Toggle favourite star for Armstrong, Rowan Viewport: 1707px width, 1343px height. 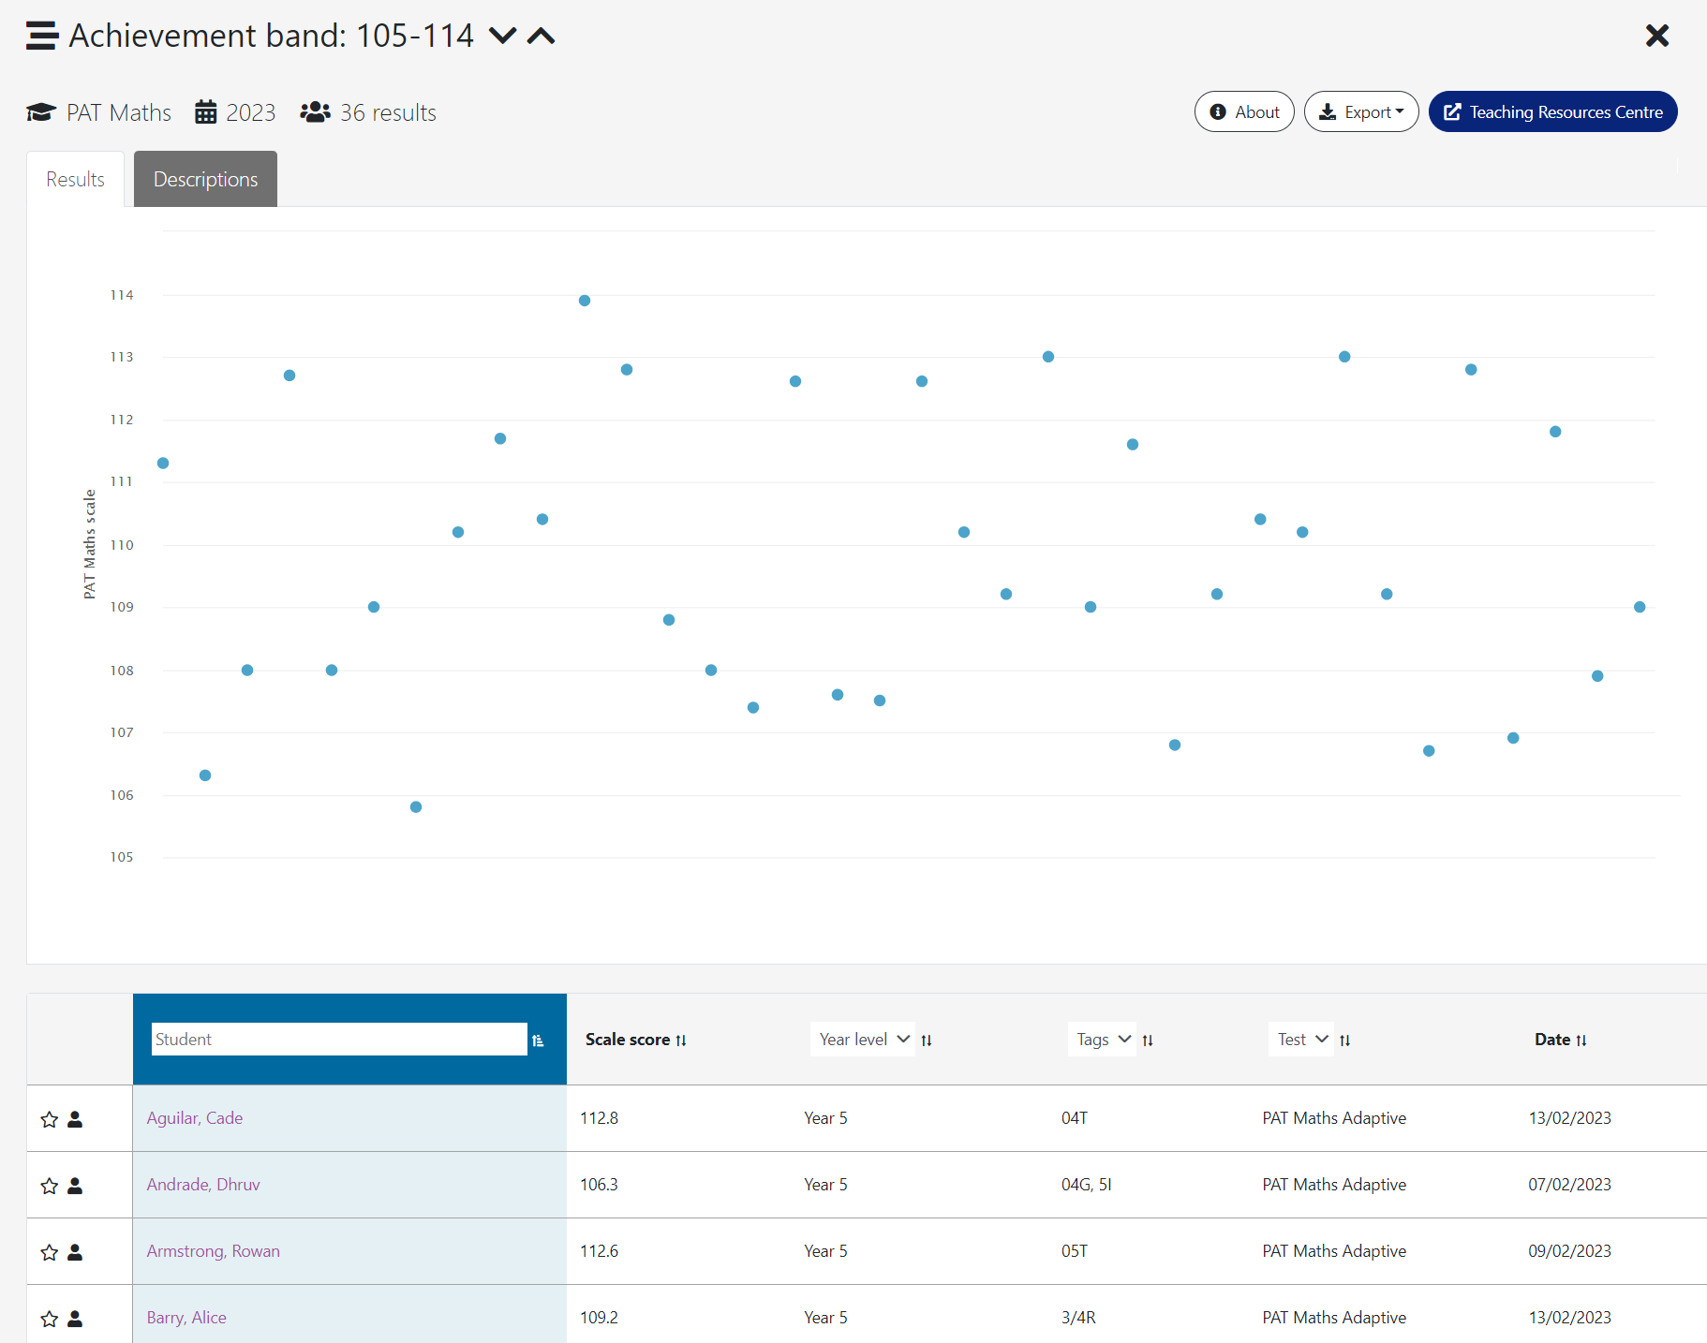pos(50,1252)
